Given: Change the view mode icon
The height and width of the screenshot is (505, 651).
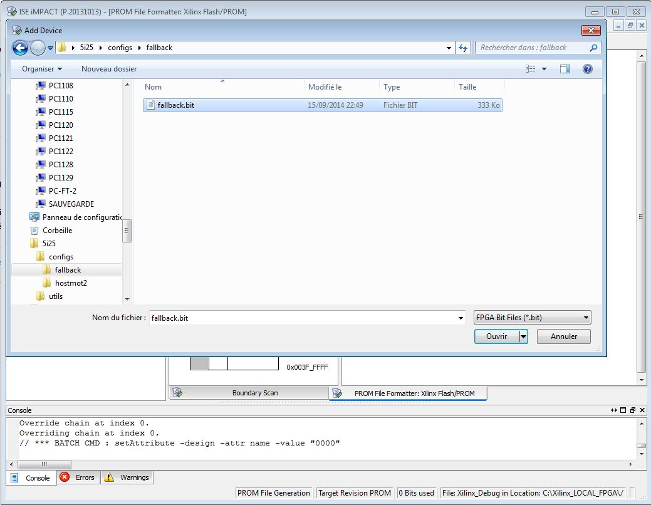Looking at the screenshot, I should 531,69.
